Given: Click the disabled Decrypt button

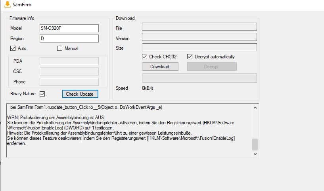Looking at the screenshot, I should tap(212, 67).
